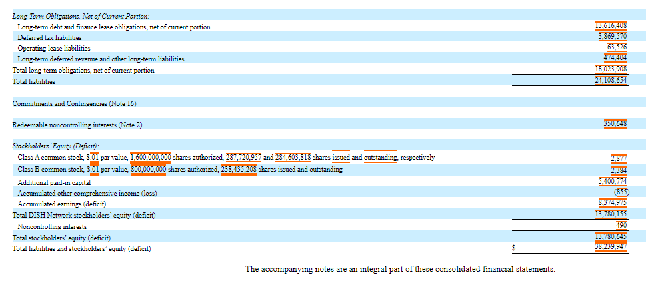Click total stockholders' equity value 13,780,645
The height and width of the screenshot is (283, 646).
611,237
